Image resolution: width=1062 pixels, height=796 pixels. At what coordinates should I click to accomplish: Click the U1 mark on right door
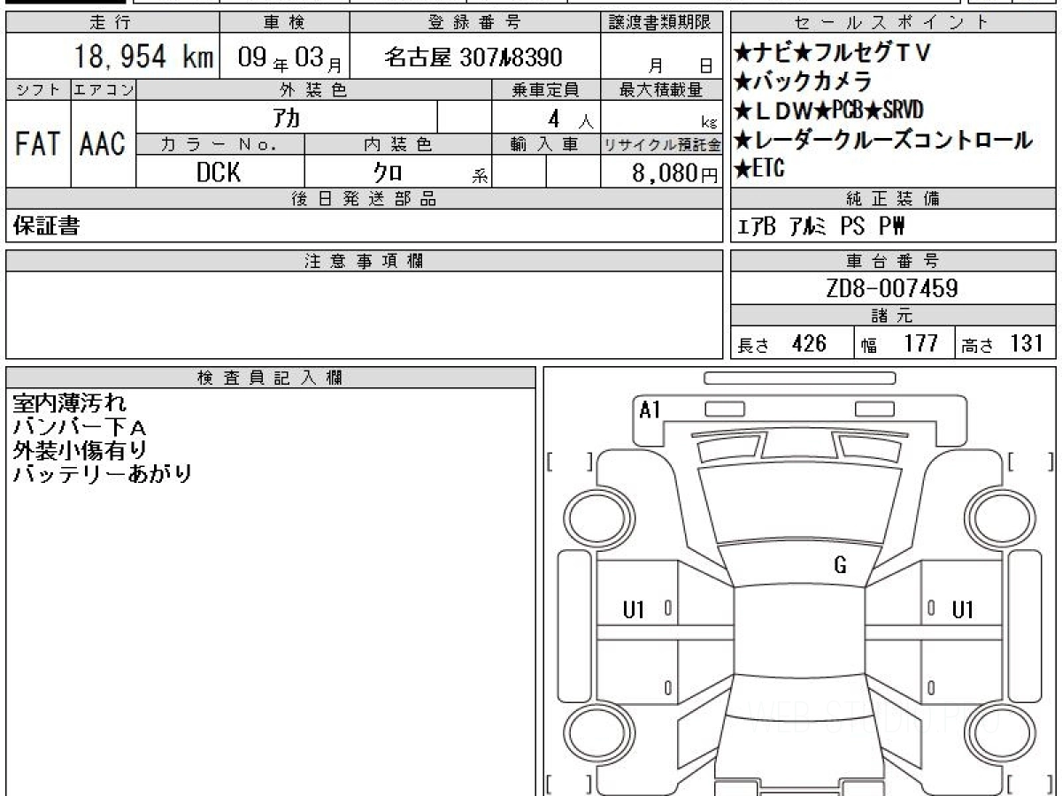coord(963,609)
